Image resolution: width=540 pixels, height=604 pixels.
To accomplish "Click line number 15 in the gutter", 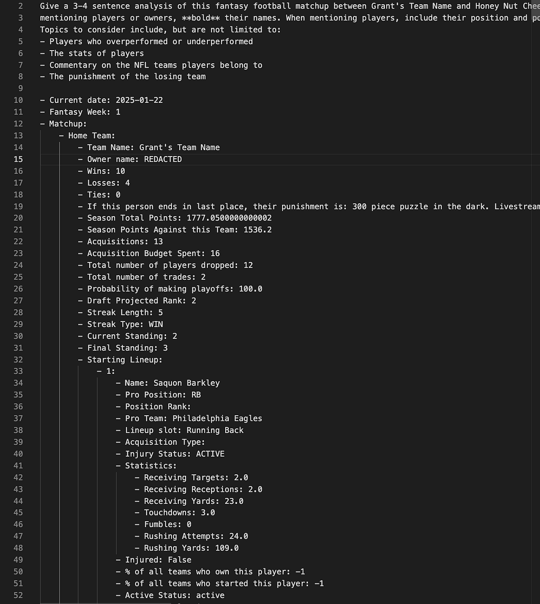I will 18,159.
